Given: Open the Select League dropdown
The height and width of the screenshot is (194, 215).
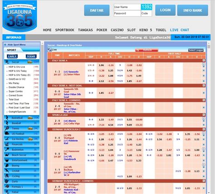Looking at the screenshot, I should (x=196, y=50).
